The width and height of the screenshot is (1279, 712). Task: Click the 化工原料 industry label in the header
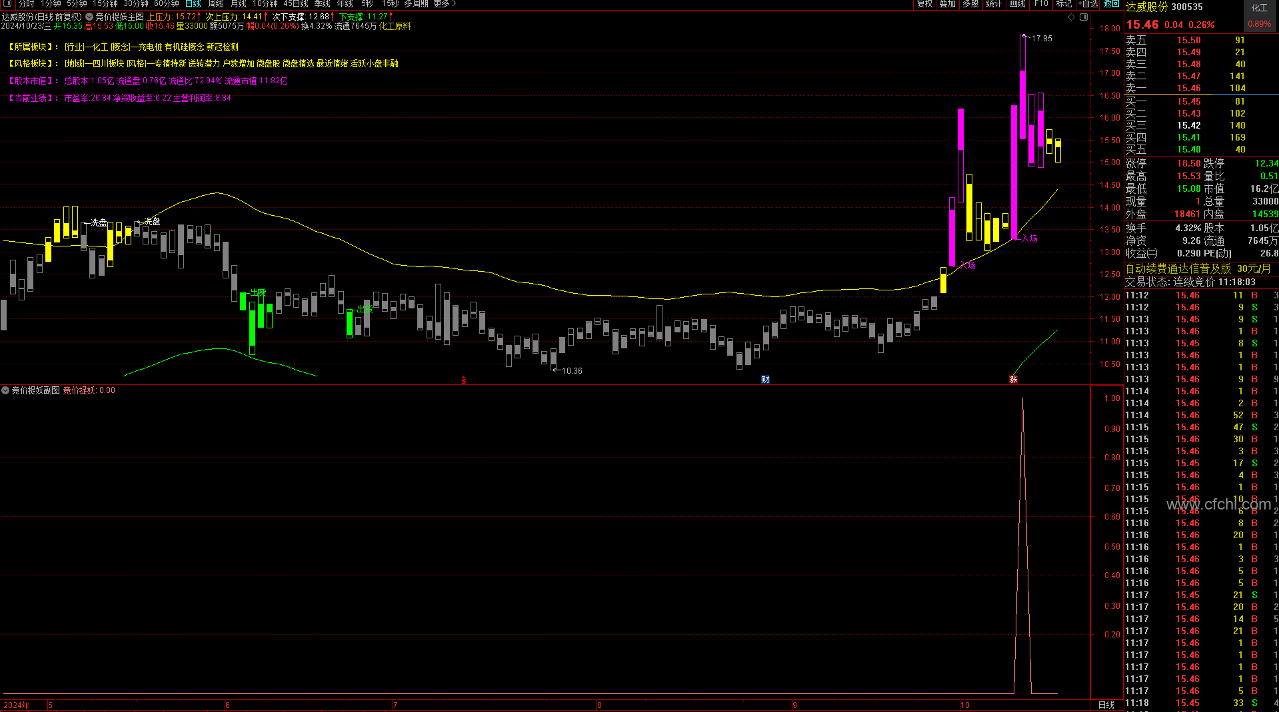point(395,27)
